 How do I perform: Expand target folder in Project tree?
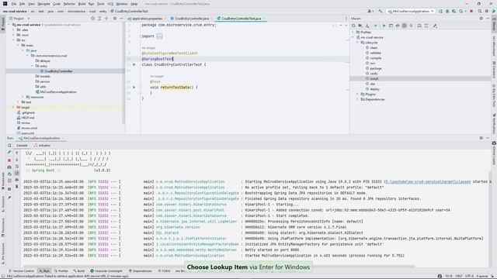coord(13,108)
